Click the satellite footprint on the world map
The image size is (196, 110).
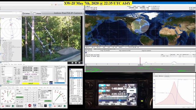coord(140,27)
